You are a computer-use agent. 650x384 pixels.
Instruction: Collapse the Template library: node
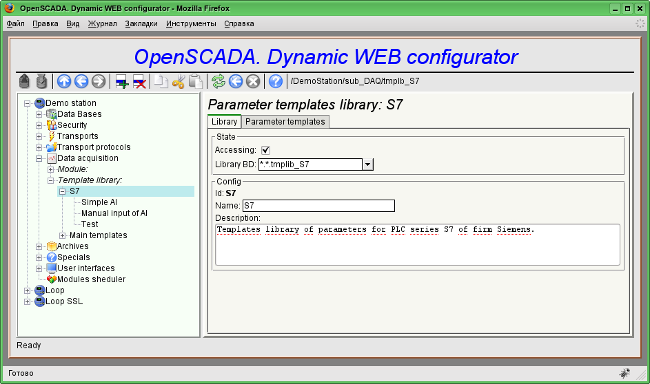(x=50, y=180)
